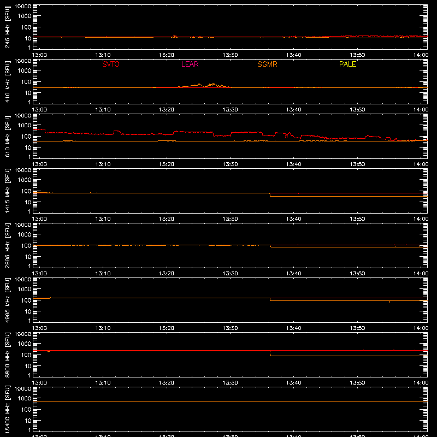Select the 1415 MHz [SFU] axis title
Viewport: 437px width, 437px height.
click(x=8, y=191)
